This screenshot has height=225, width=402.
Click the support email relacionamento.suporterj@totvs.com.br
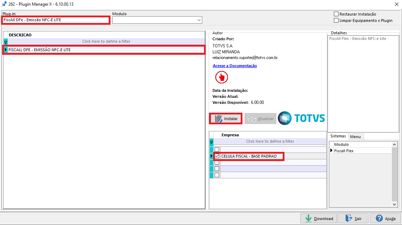tap(245, 58)
